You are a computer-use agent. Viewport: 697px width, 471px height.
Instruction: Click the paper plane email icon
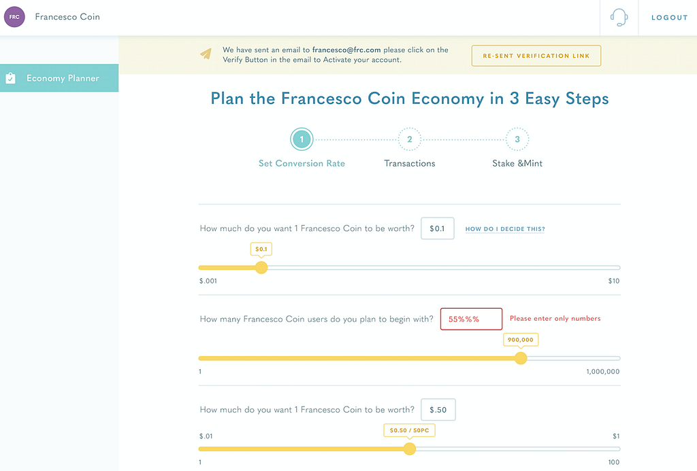pos(206,54)
